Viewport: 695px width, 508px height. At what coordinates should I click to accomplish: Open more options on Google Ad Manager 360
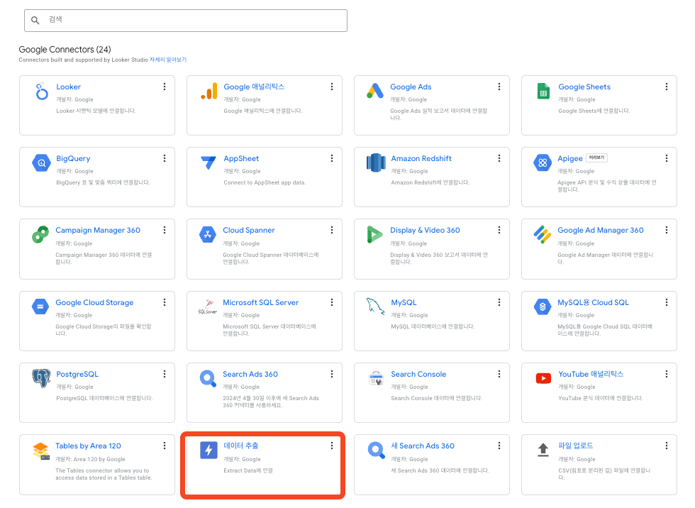pos(666,230)
